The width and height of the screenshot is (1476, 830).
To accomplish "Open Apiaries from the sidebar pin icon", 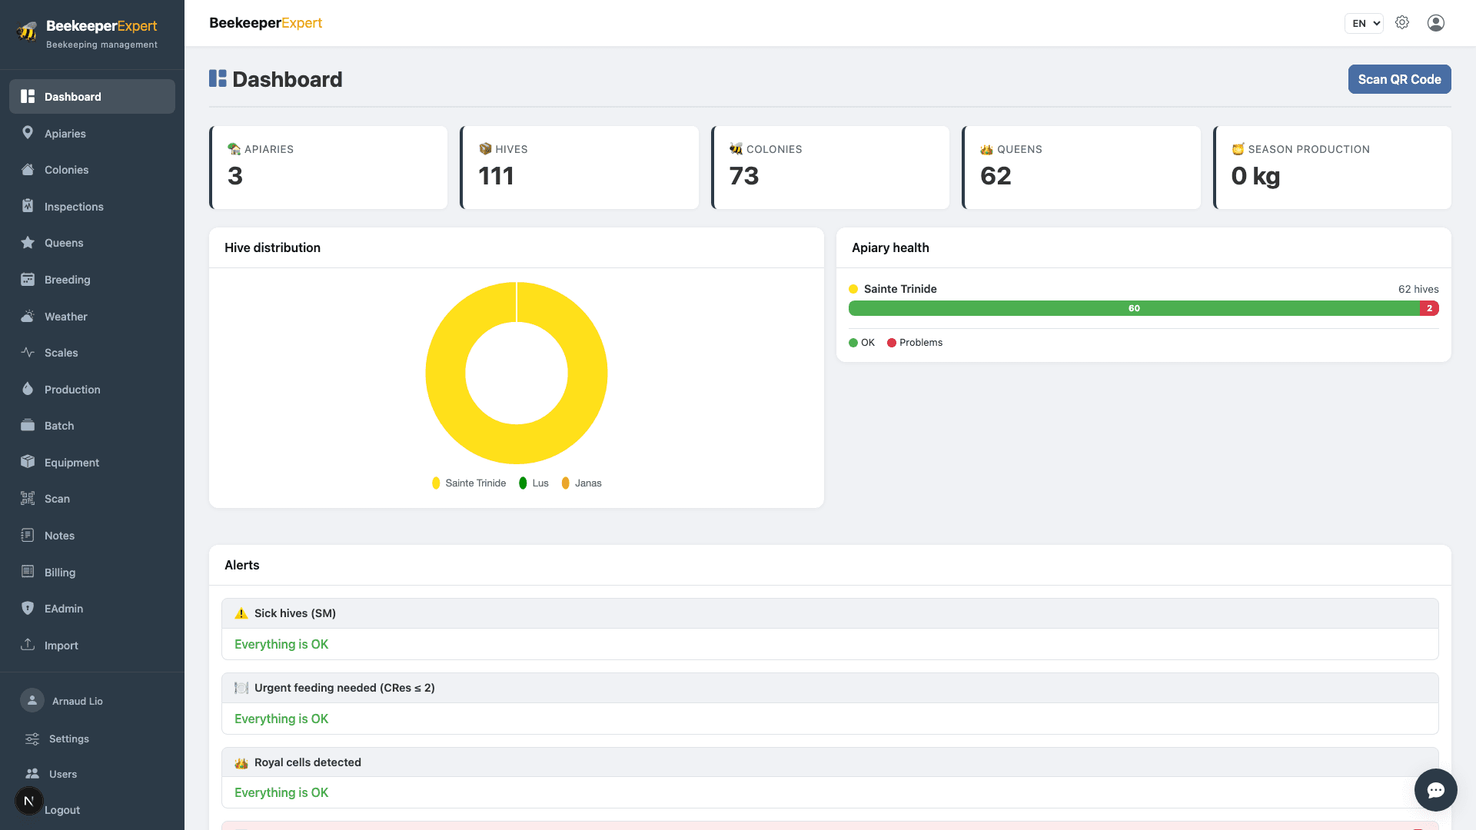I will [x=28, y=133].
